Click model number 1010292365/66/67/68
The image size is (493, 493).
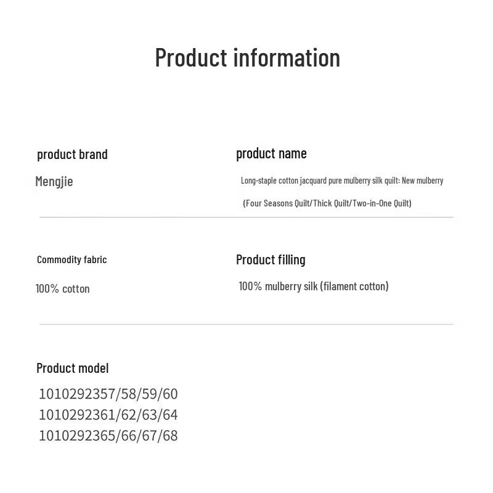point(108,436)
